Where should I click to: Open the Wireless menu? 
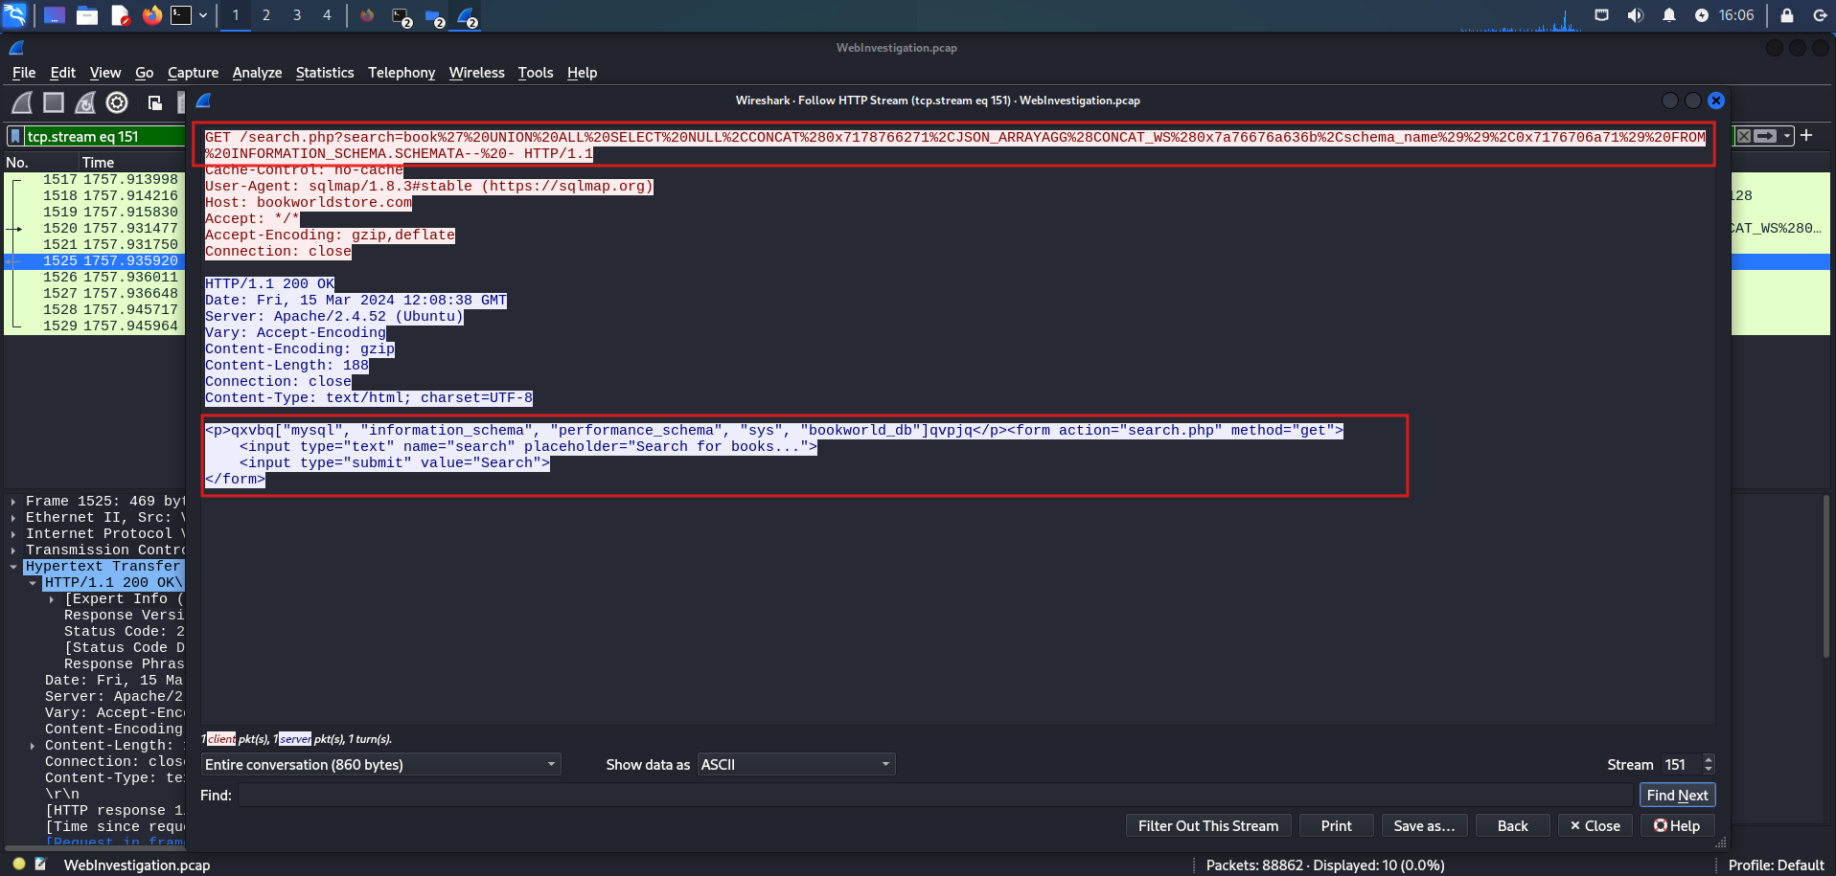click(477, 73)
